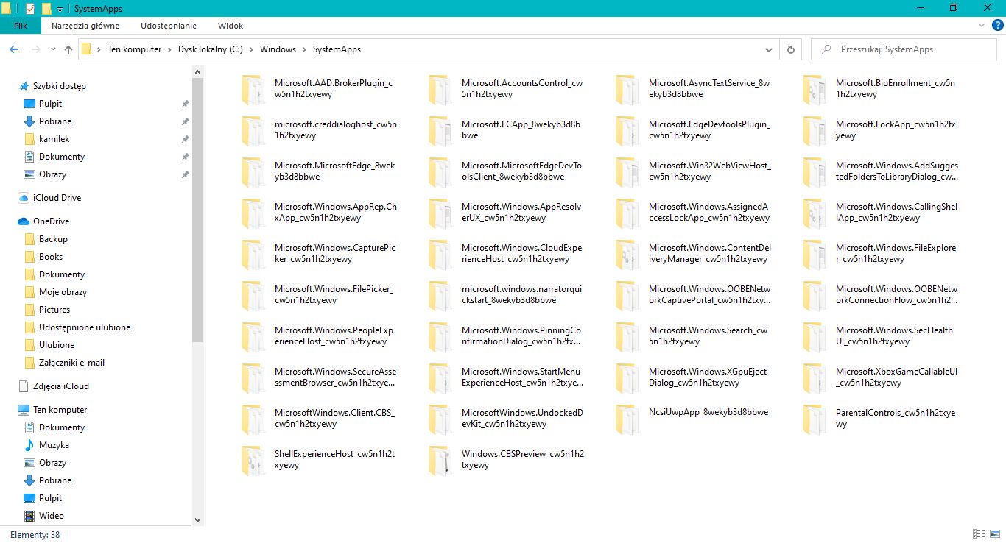Select the Microsoft.Windows.CapturePicker folder icon
The width and height of the screenshot is (1006, 543).
pyautogui.click(x=253, y=254)
